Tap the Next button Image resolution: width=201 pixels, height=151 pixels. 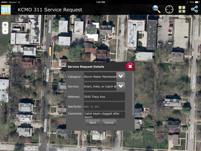click(x=93, y=122)
